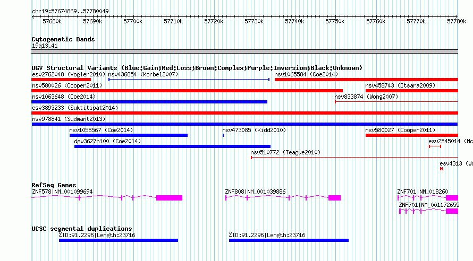Click the nsv458743 (Itsara2009) label
Screen dimensions: 473x261
click(400, 85)
